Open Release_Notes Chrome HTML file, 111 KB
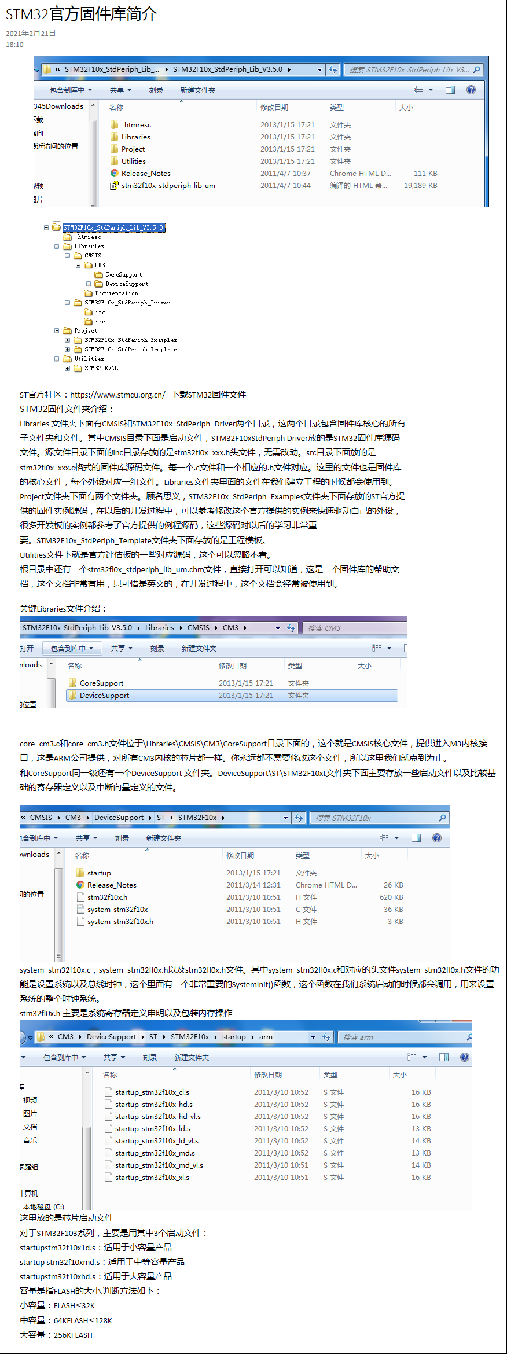Image resolution: width=507 pixels, height=1354 pixels. [146, 174]
